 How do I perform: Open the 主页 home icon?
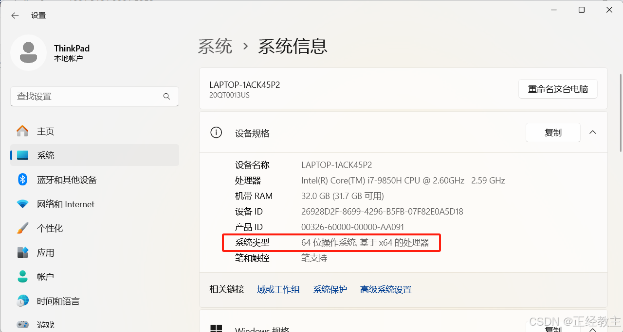pos(22,132)
